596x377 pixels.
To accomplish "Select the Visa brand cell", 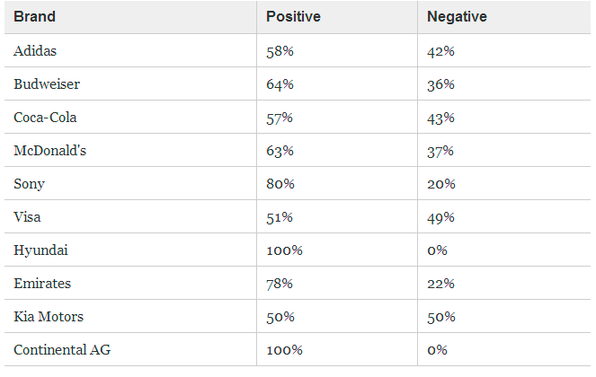I will (x=27, y=216).
